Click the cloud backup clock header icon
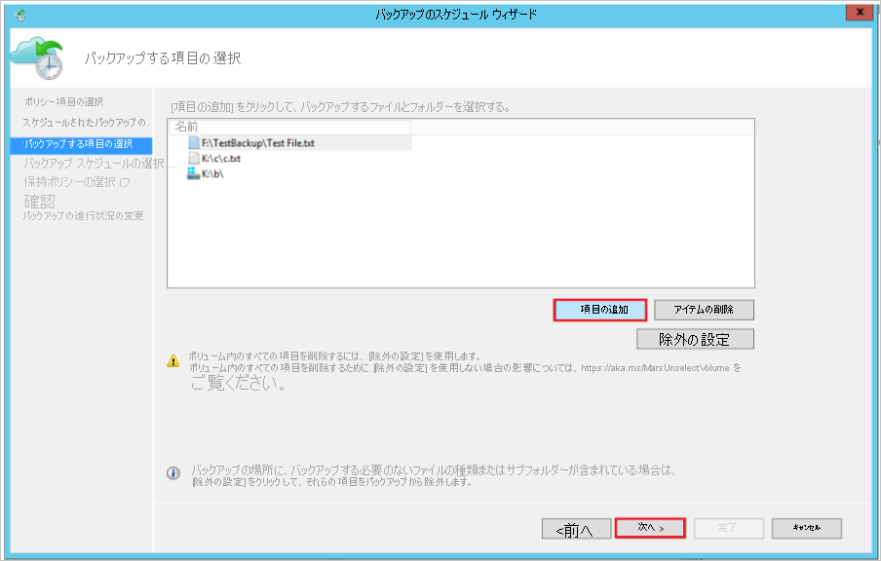This screenshot has width=881, height=561. click(x=38, y=57)
